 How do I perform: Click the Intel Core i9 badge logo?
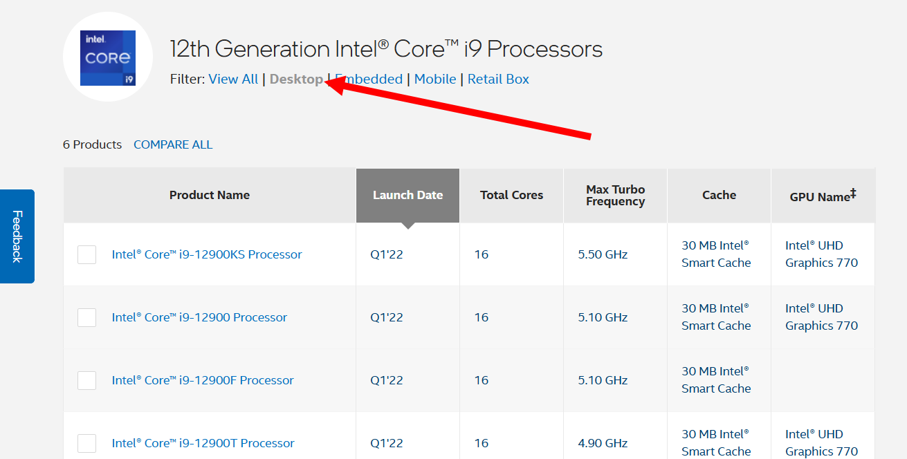[x=108, y=58]
